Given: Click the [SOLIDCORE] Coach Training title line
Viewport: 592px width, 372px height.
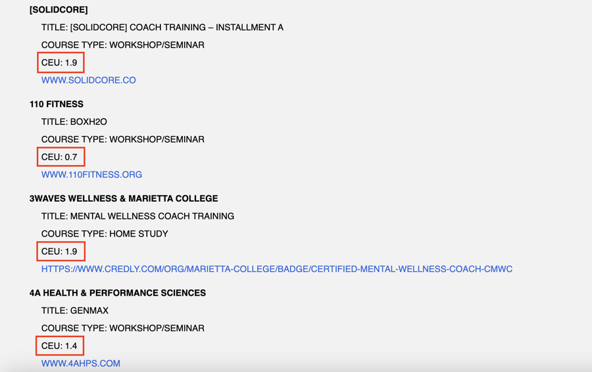Looking at the screenshot, I should point(162,28).
